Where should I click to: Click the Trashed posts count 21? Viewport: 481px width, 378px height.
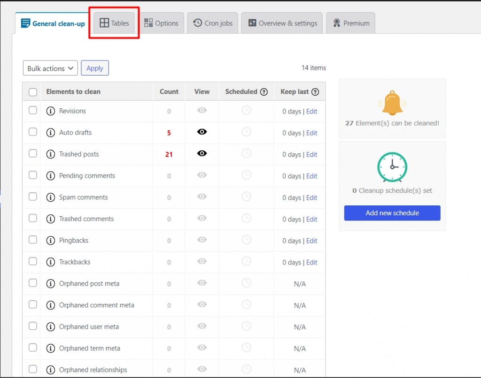click(x=169, y=155)
